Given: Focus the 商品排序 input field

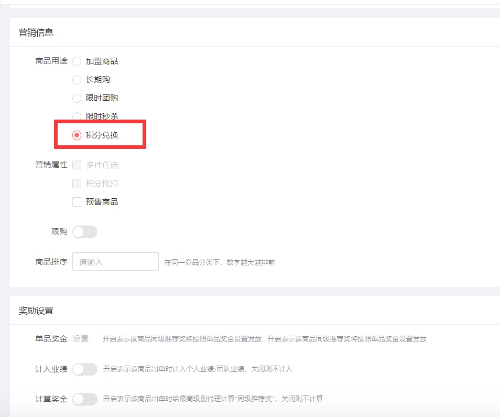Looking at the screenshot, I should (115, 262).
